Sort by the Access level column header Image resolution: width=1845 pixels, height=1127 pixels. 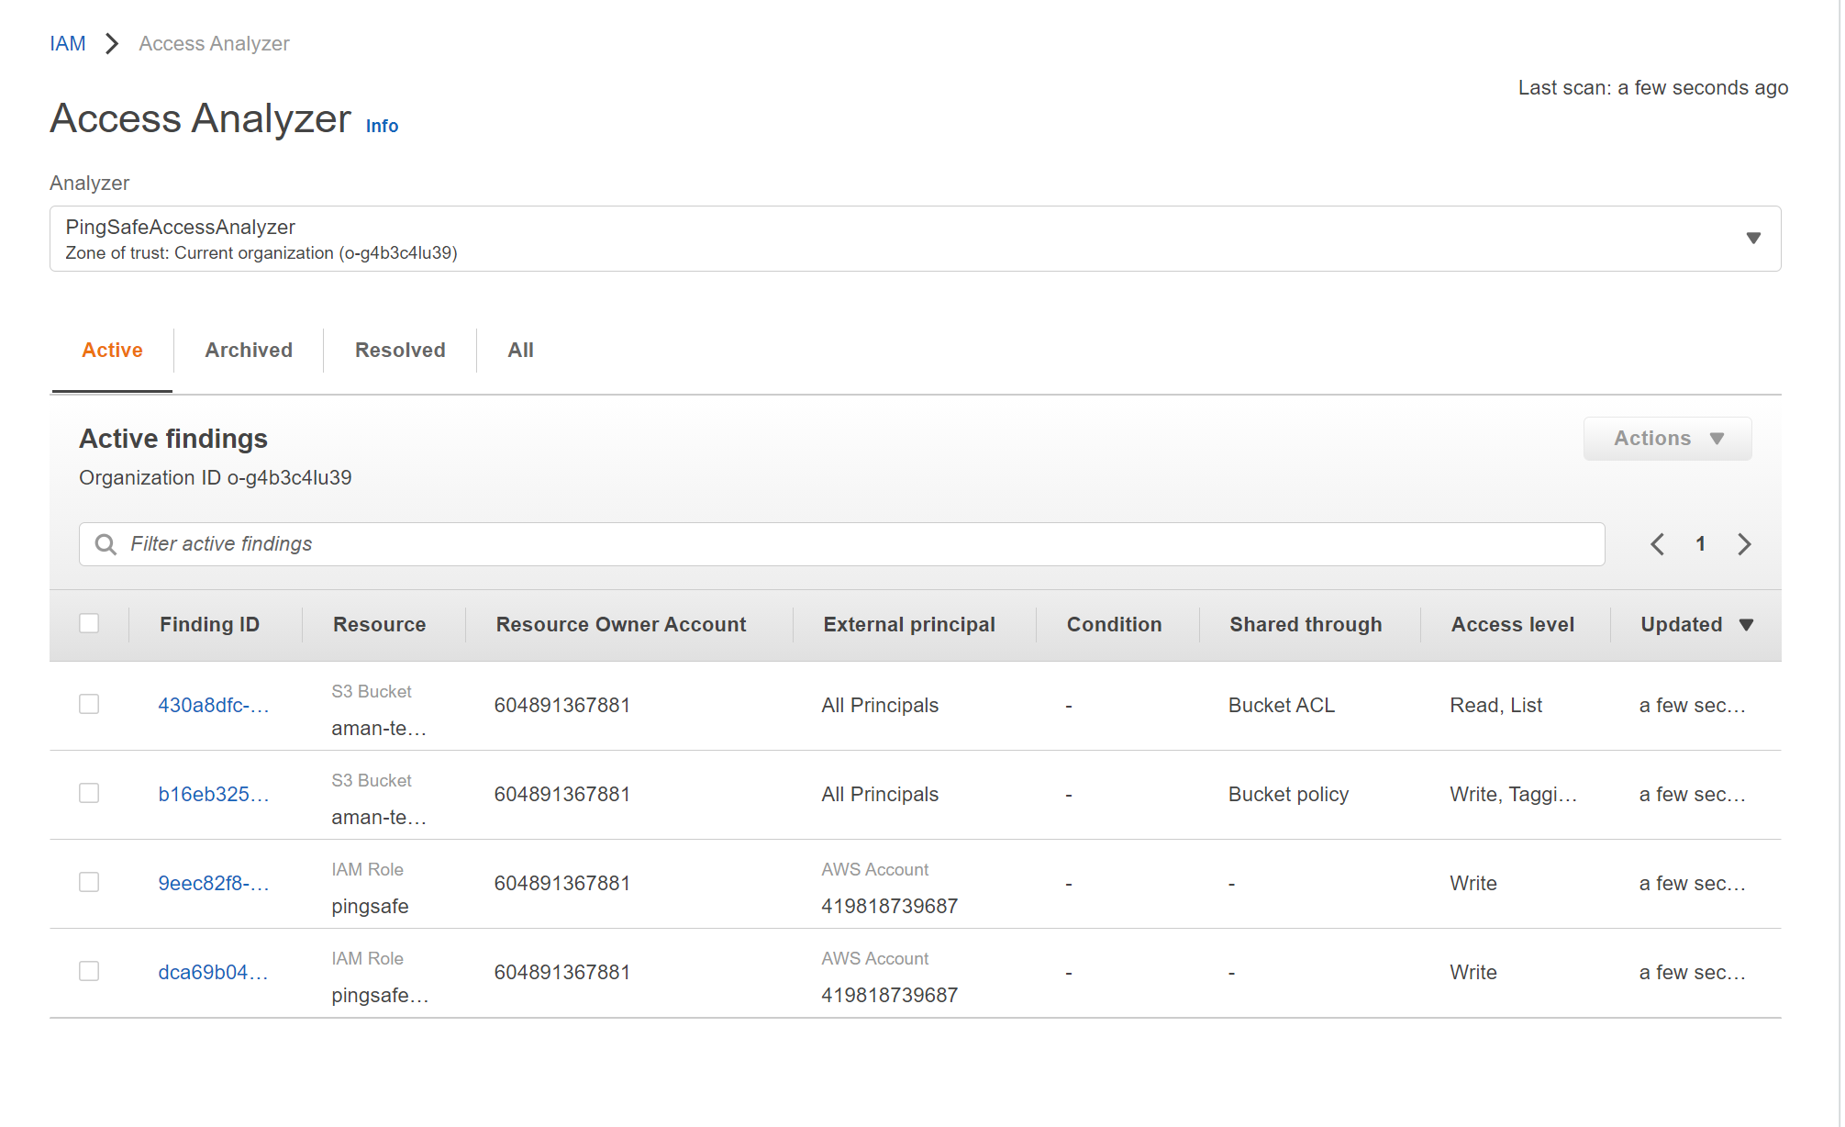coord(1512,625)
